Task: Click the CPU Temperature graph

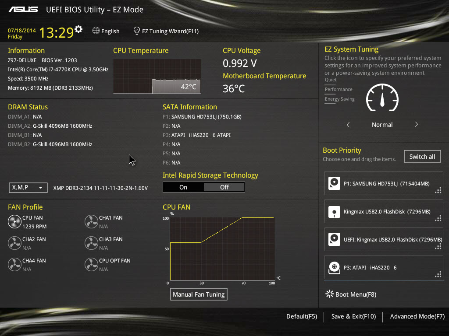Action: pos(157,76)
